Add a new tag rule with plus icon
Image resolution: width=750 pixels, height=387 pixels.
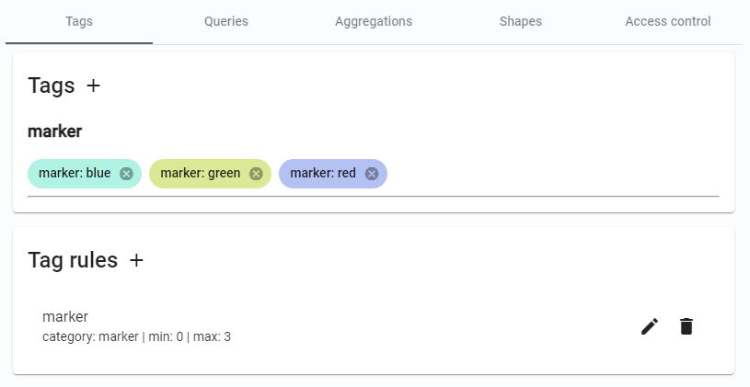(136, 260)
